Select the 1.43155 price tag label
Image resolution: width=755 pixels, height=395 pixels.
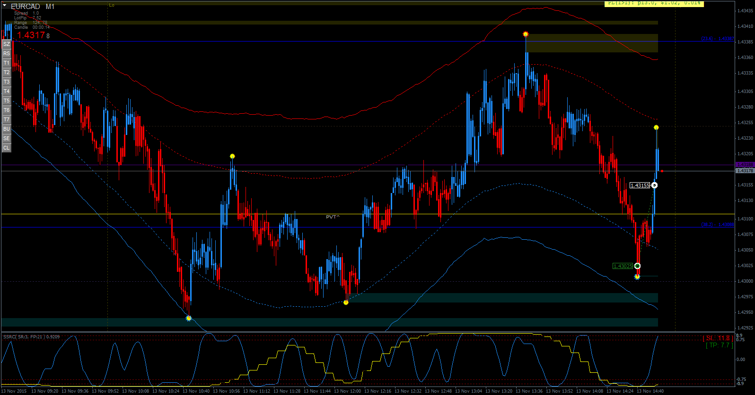640,185
